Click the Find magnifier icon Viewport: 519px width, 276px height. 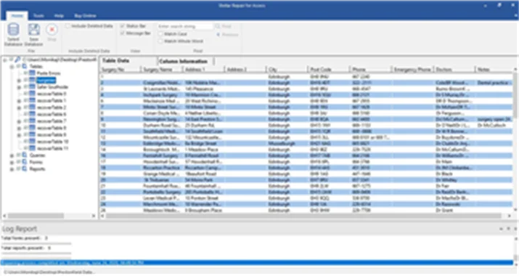tap(218, 26)
